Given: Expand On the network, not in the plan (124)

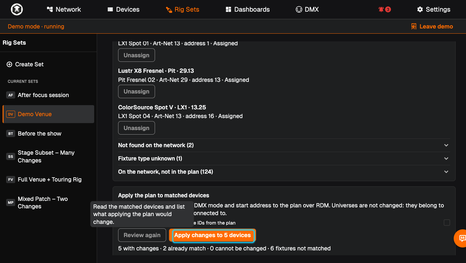Looking at the screenshot, I should (x=284, y=172).
